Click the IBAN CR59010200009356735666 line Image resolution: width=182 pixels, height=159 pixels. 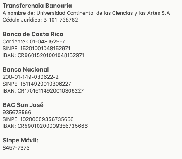[45, 126]
